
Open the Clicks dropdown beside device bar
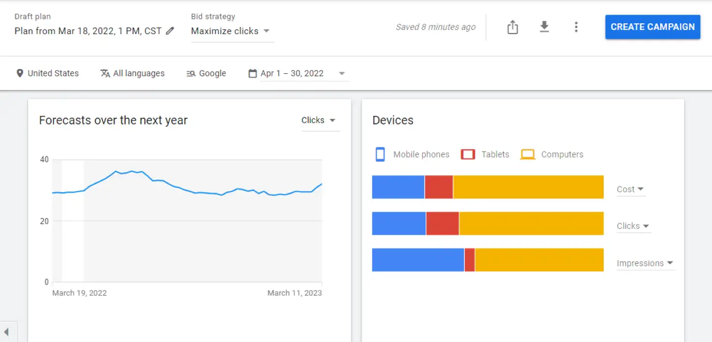tap(634, 226)
